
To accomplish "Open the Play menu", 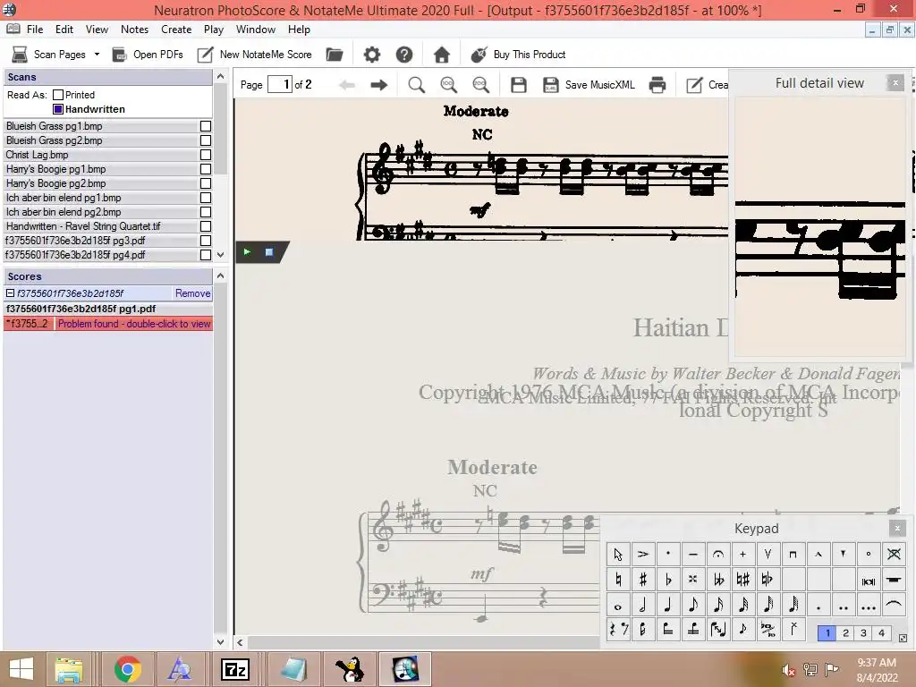I will (214, 30).
